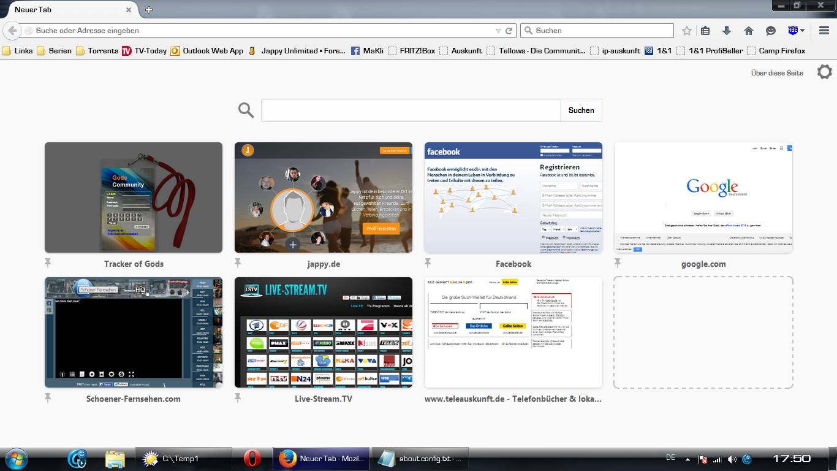837x471 pixels.
Task: Select the Neuer Tab browser tab
Action: [67, 10]
